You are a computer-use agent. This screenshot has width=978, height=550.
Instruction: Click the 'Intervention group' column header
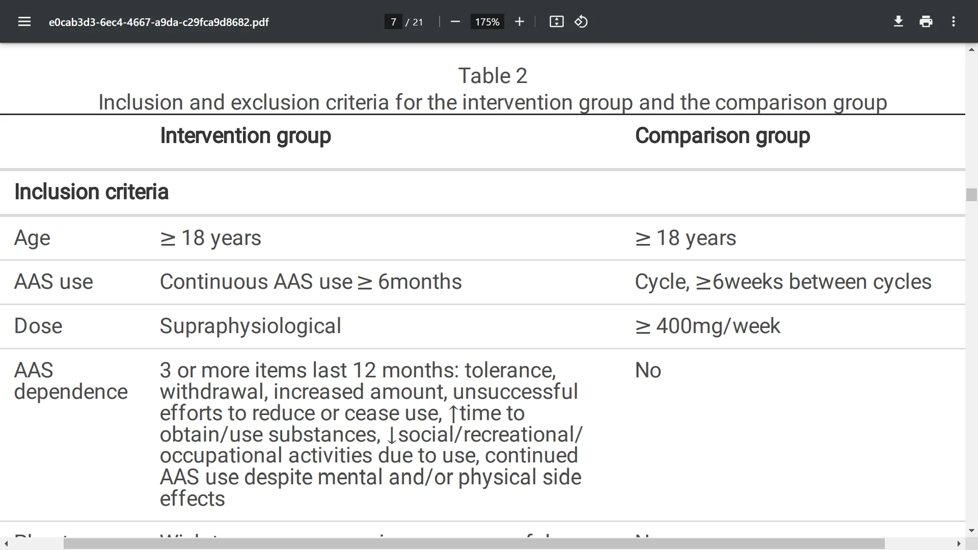(x=246, y=136)
